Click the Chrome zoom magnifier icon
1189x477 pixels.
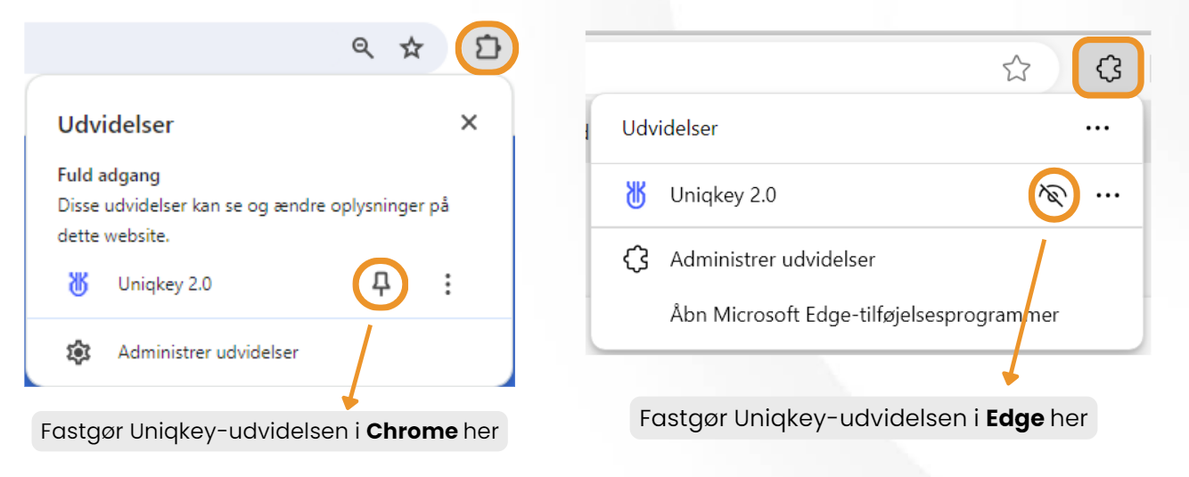click(x=363, y=48)
